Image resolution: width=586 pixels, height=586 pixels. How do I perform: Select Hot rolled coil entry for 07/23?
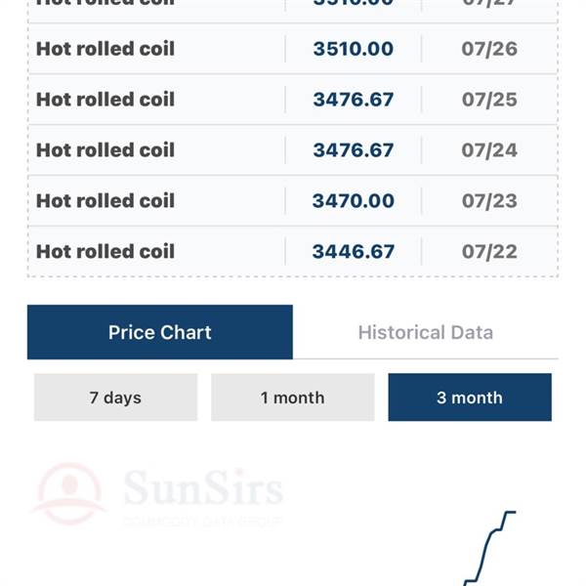[293, 200]
